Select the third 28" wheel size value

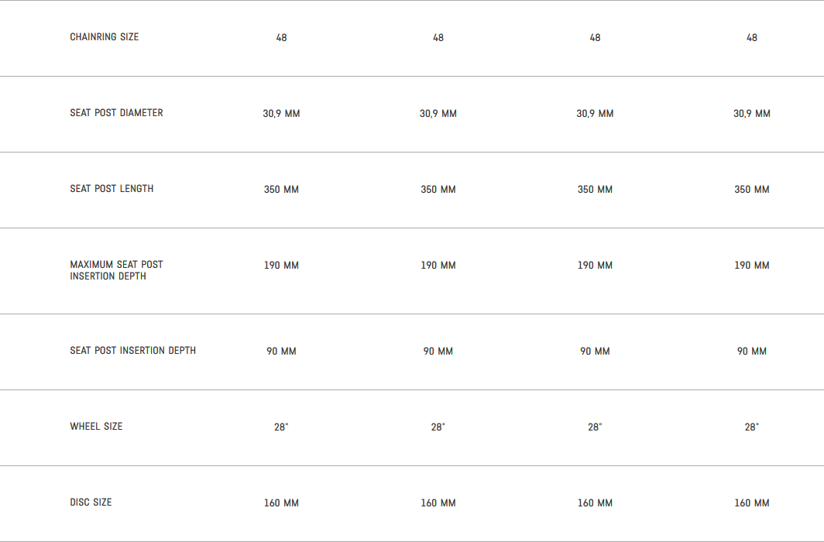click(595, 427)
